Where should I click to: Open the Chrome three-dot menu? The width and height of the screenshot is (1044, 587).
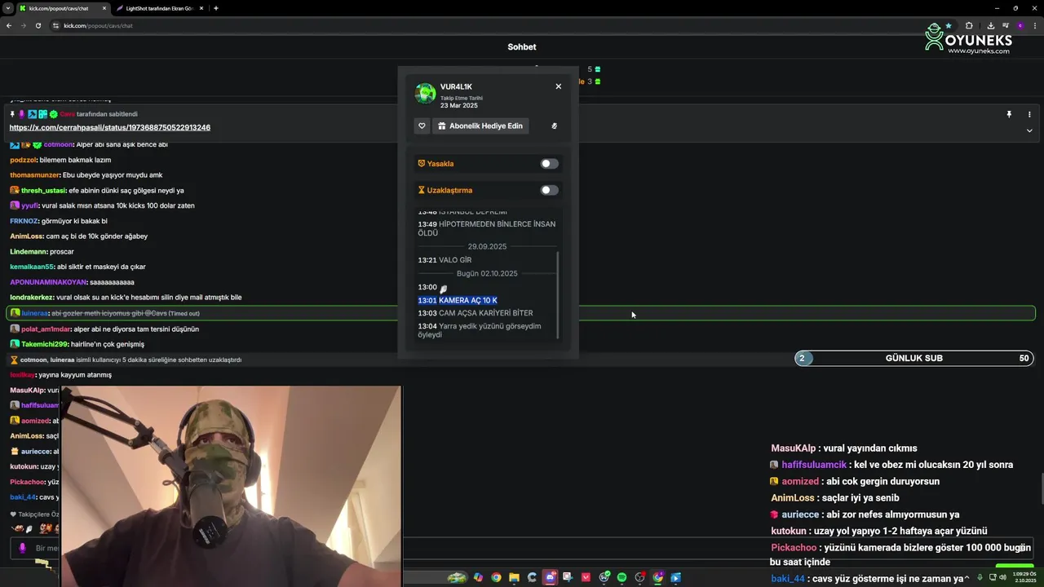click(1034, 25)
